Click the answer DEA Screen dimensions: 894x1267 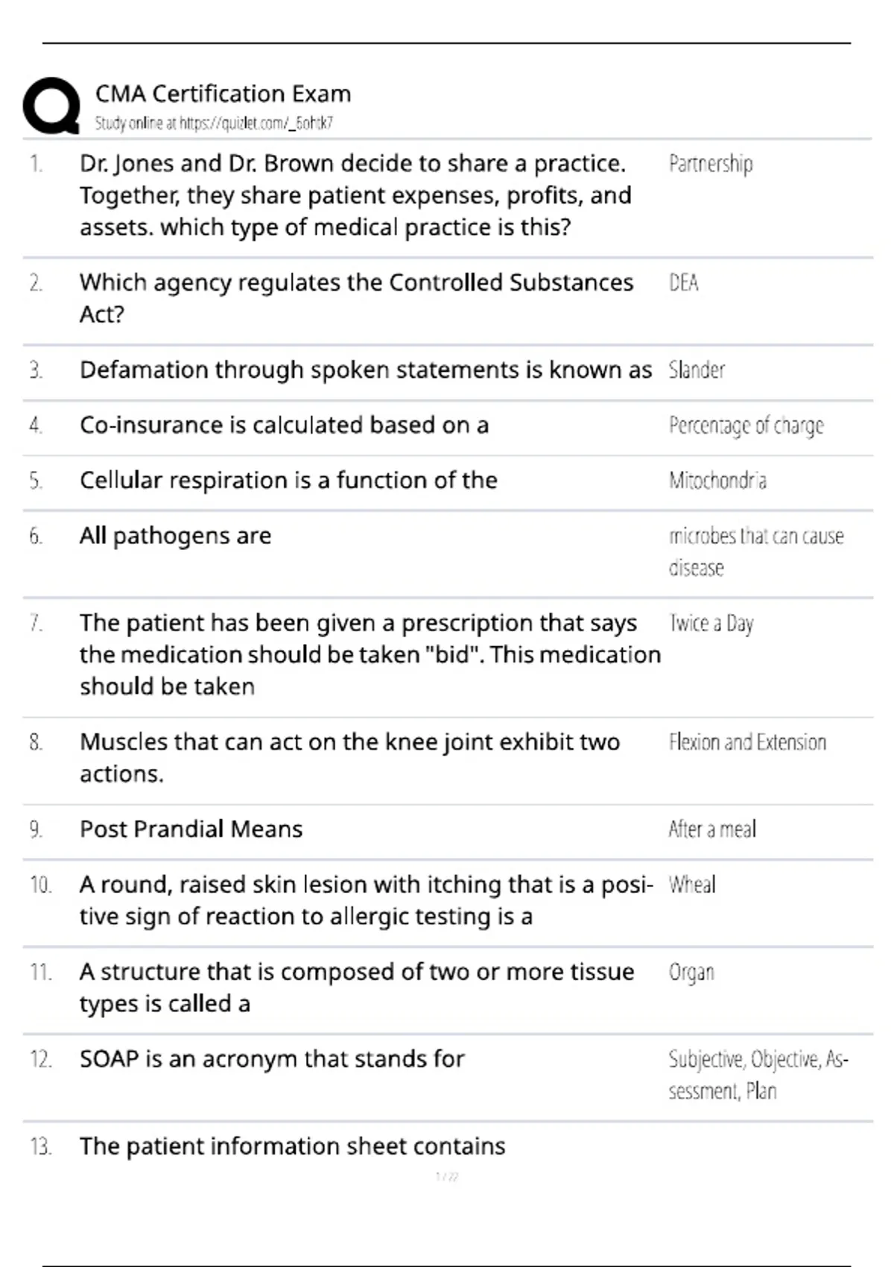683,282
